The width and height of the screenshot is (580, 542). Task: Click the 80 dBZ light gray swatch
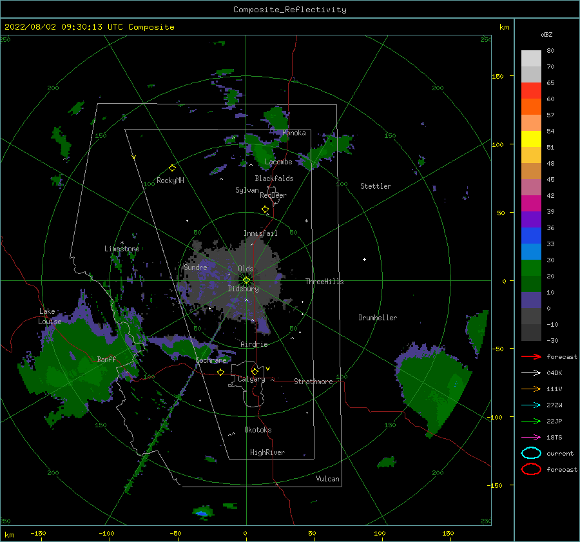531,59
